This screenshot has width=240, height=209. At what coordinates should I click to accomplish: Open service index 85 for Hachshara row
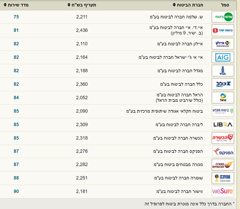[x=16, y=138]
